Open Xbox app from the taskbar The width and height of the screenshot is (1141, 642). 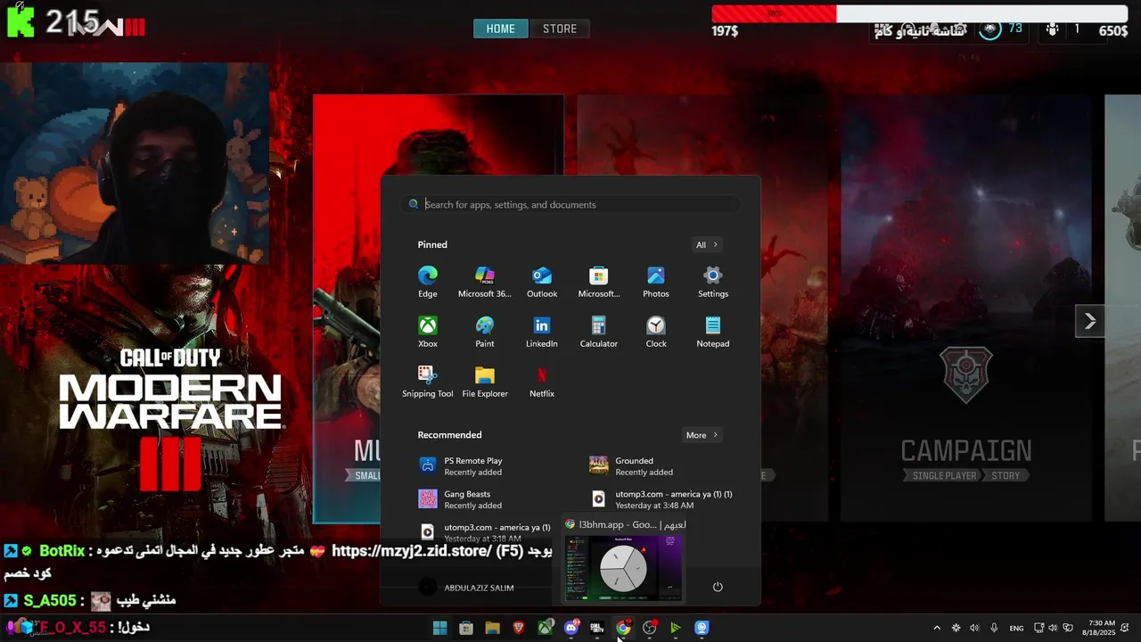click(545, 628)
